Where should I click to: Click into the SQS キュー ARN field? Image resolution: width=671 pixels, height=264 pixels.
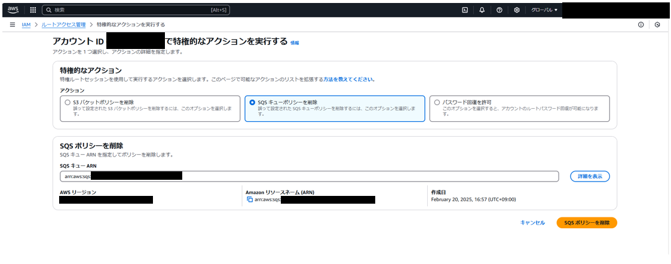(310, 176)
